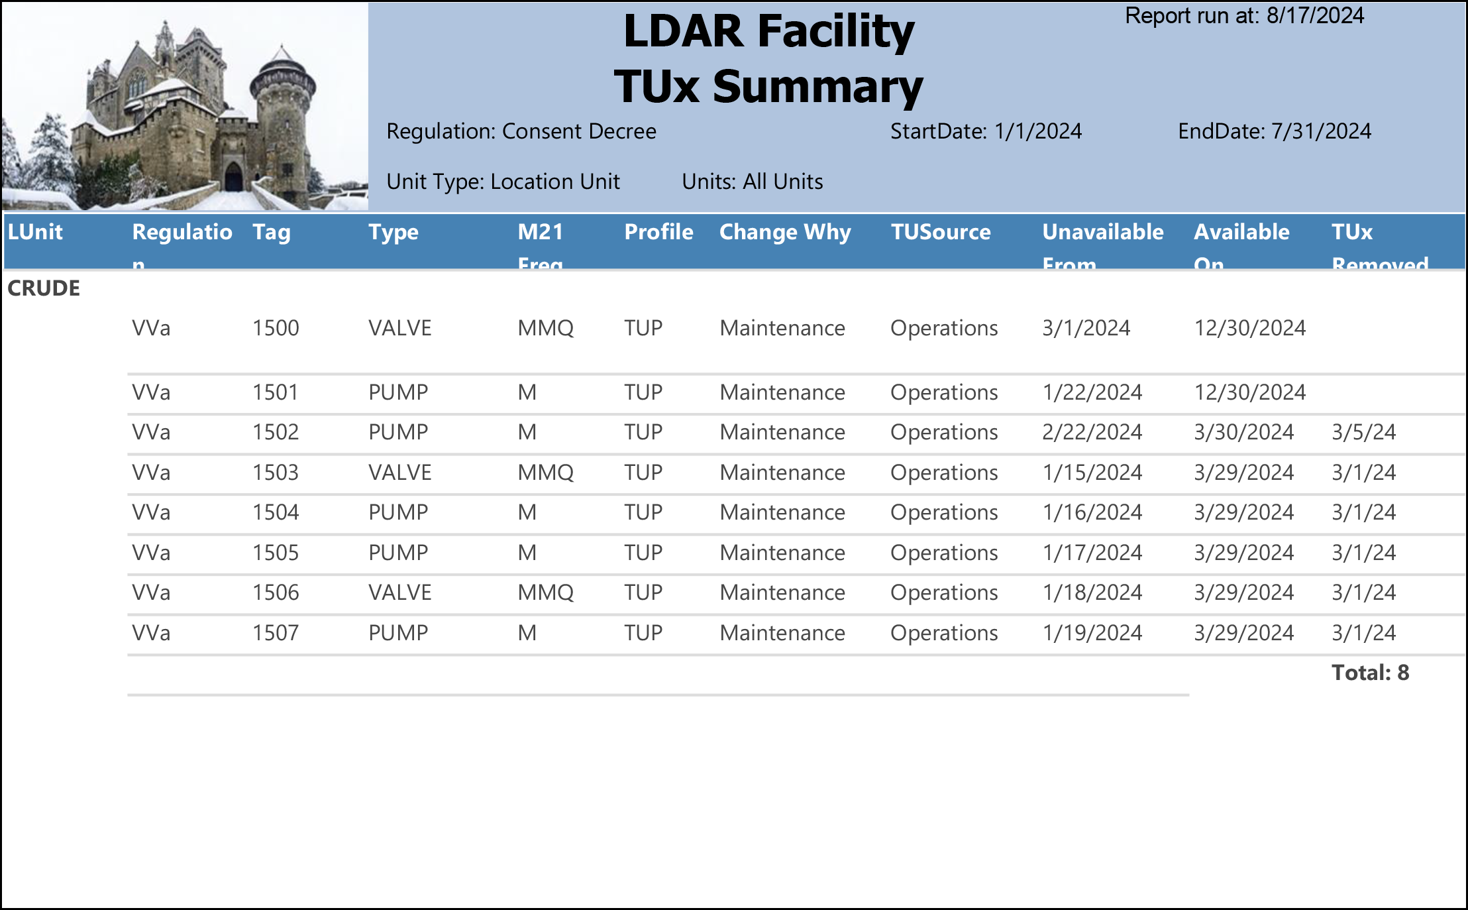
Task: Click TUP profile in row 1501
Action: 643,392
